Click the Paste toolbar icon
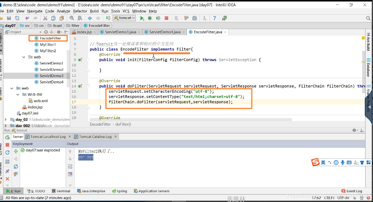Screen dimensions: 373x202 (62, 18)
